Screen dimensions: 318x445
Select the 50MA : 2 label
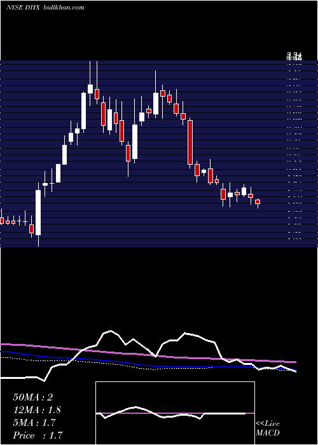coord(33,397)
